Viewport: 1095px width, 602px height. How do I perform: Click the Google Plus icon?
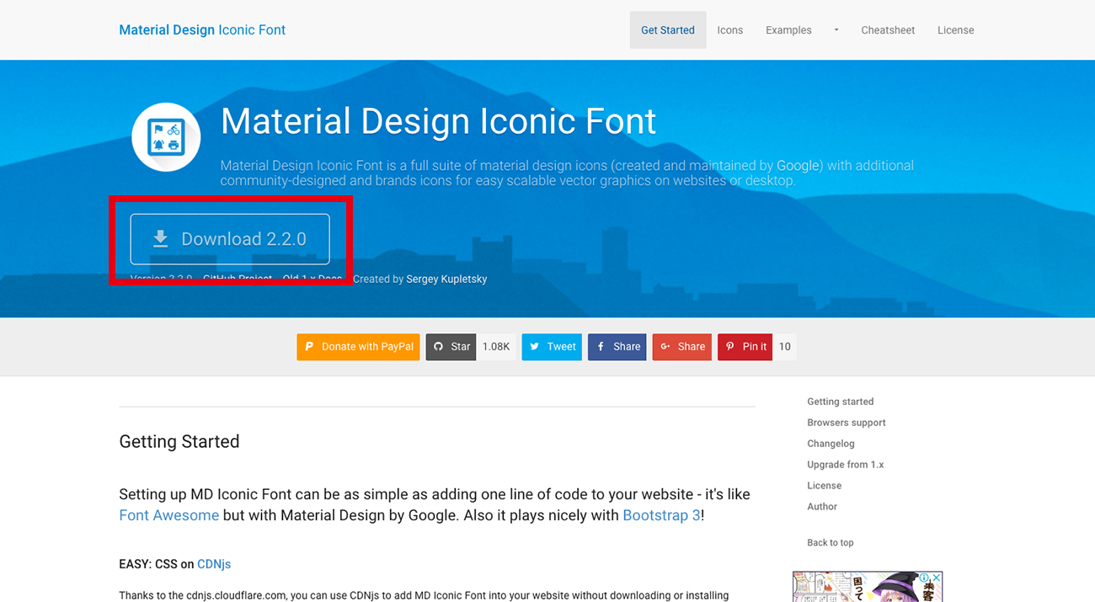tap(665, 347)
